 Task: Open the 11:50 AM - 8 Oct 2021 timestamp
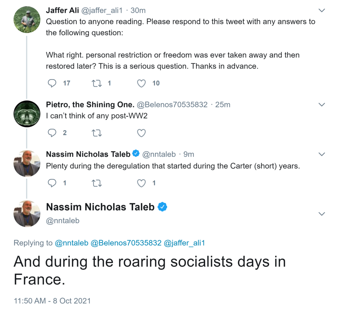(52, 301)
